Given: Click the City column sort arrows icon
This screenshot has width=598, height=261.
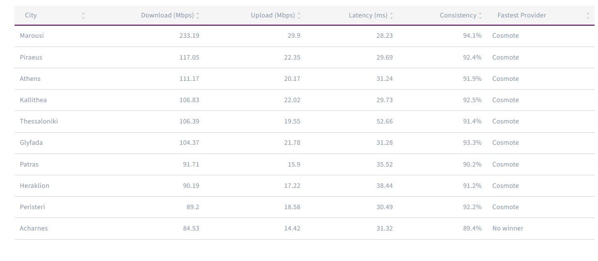Looking at the screenshot, I should coord(83,15).
